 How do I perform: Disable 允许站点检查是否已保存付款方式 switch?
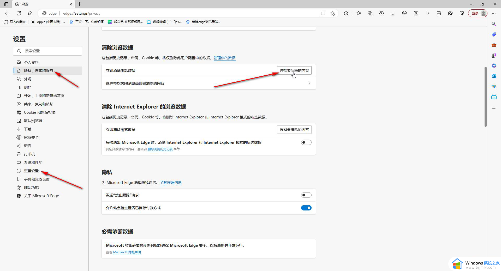click(x=306, y=208)
